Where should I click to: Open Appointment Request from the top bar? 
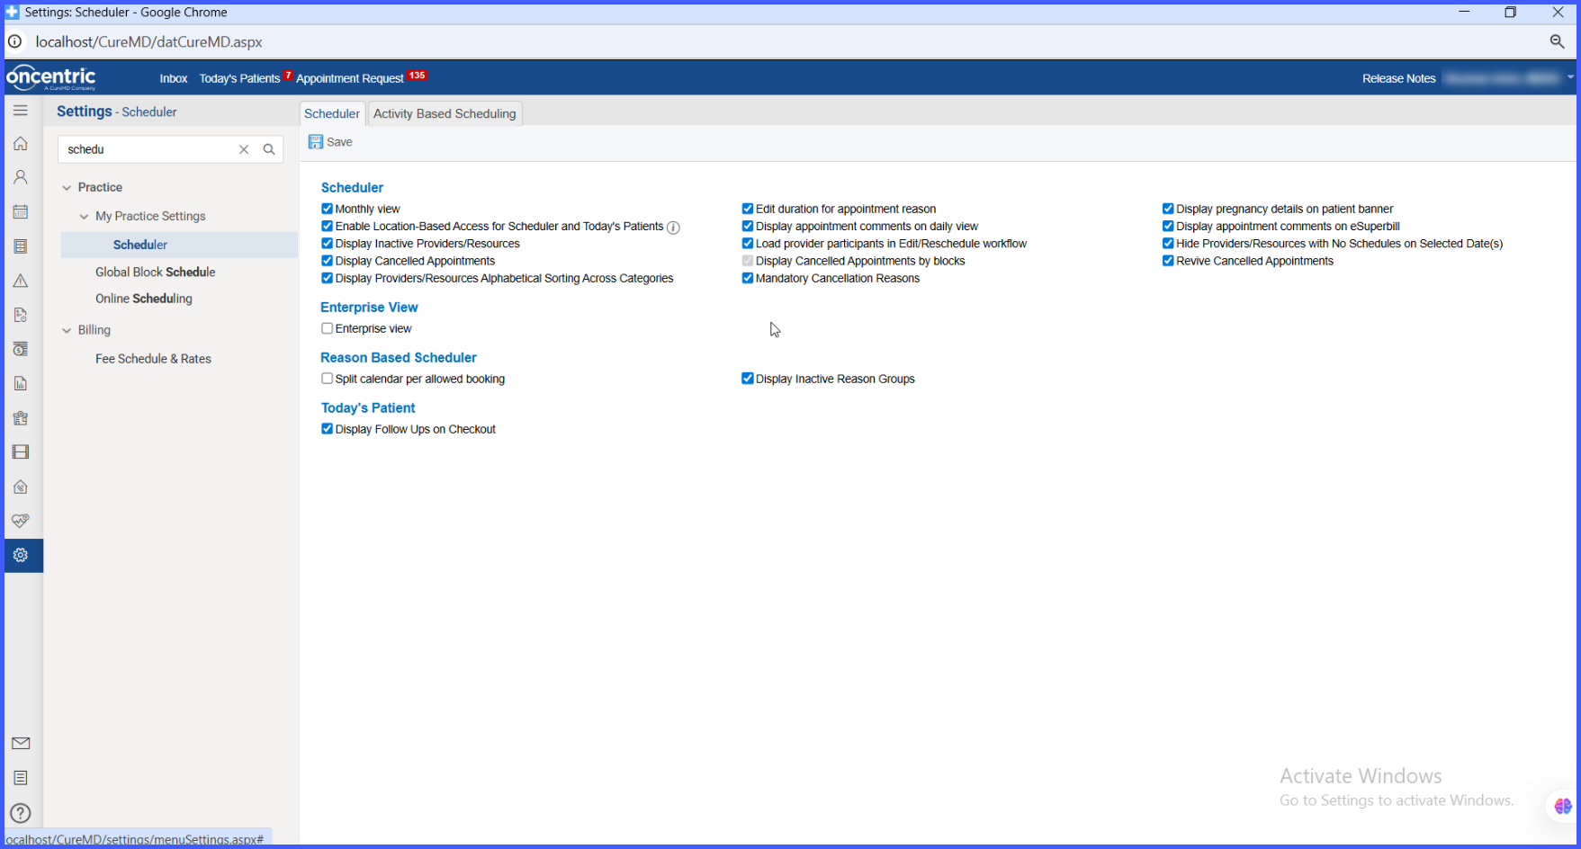[x=350, y=78]
